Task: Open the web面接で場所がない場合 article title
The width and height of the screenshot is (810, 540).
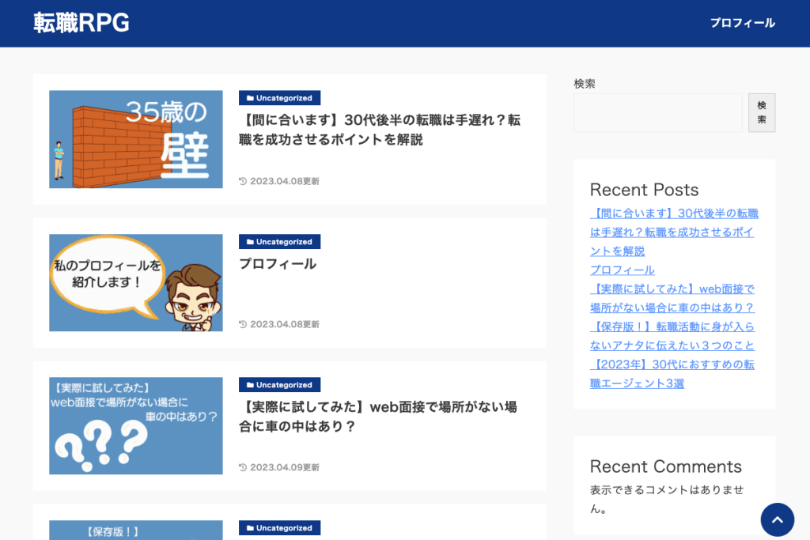Action: click(x=378, y=417)
